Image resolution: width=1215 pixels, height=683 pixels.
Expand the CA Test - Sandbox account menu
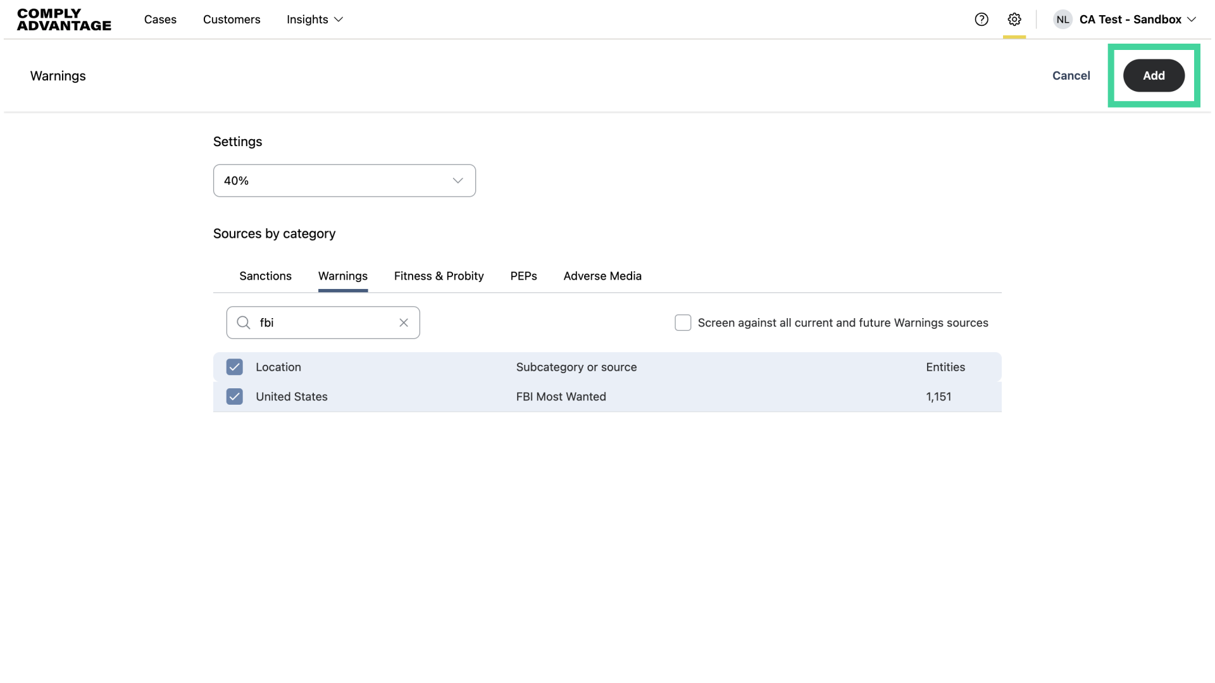coord(1137,20)
